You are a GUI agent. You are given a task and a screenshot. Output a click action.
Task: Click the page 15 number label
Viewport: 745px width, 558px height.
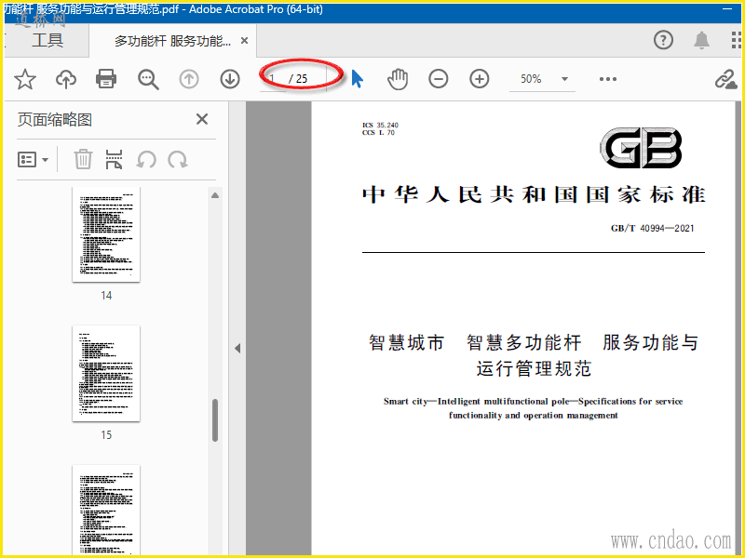(x=106, y=435)
